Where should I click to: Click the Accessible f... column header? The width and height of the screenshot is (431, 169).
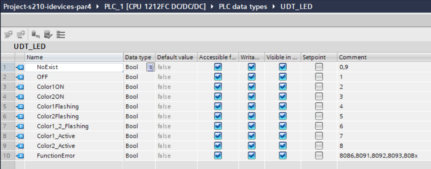218,57
